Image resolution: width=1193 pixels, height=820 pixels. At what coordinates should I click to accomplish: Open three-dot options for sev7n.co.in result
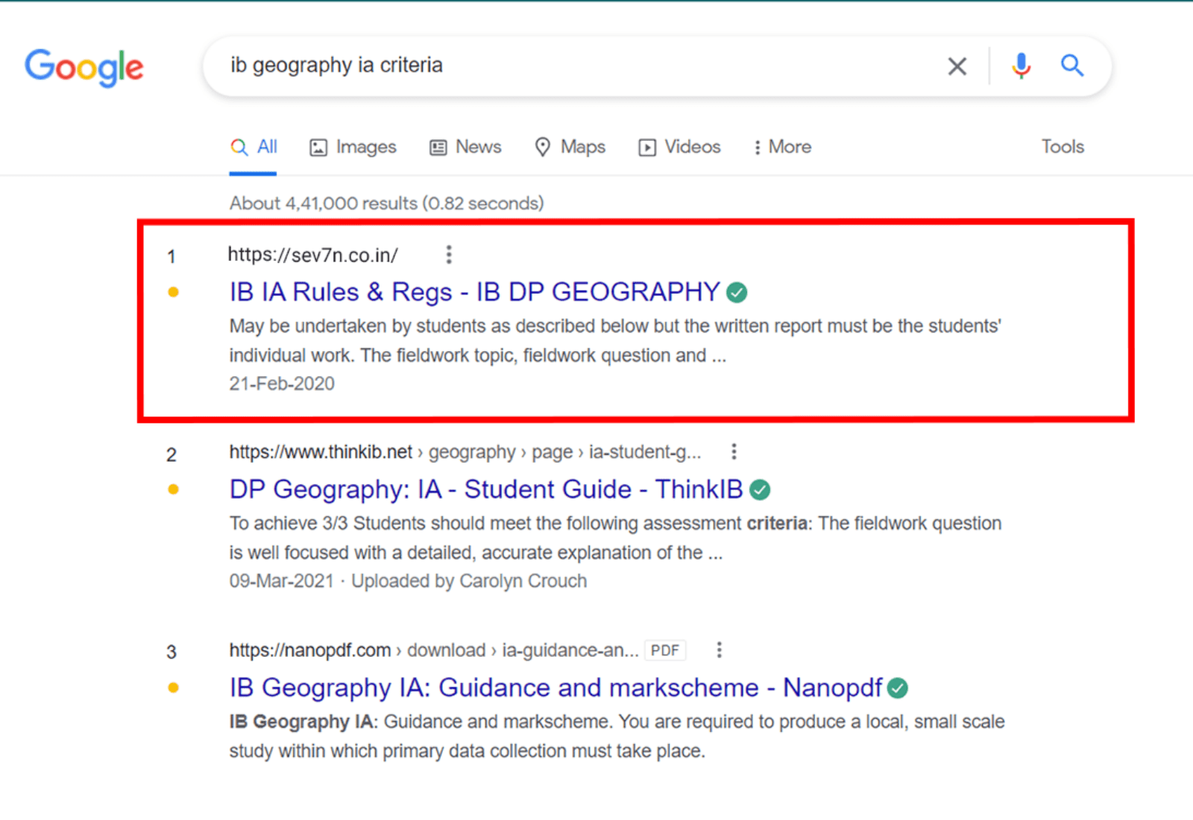[448, 255]
